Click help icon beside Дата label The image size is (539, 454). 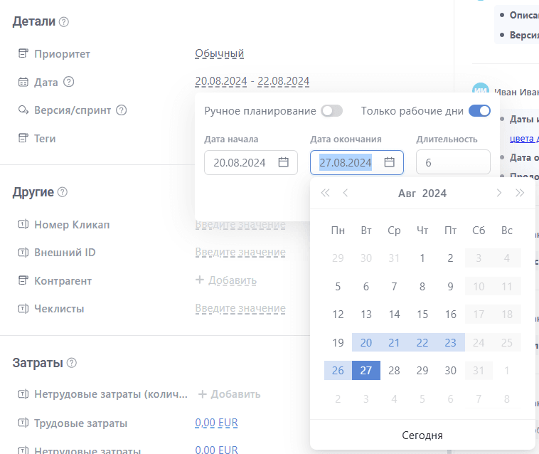click(x=68, y=82)
